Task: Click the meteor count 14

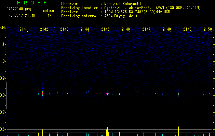Action: click(x=50, y=16)
